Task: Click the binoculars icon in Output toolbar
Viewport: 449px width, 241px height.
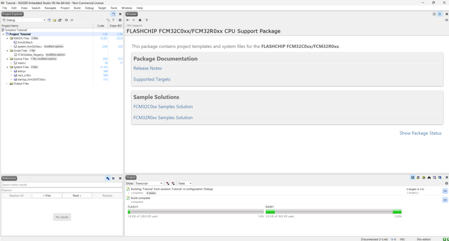Action: point(429,178)
